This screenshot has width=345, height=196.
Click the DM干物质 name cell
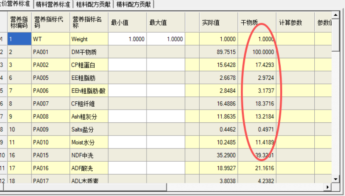coord(89,52)
